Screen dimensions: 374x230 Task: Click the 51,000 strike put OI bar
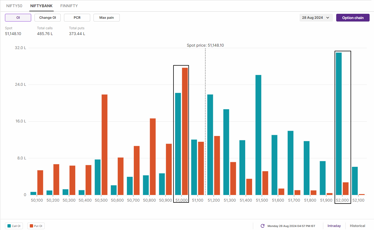coord(185,131)
